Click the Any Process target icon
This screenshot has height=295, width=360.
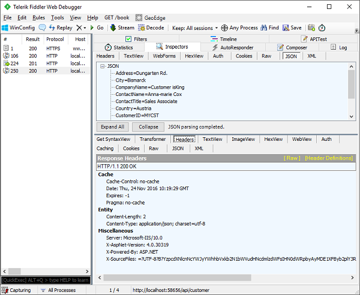click(x=224, y=28)
